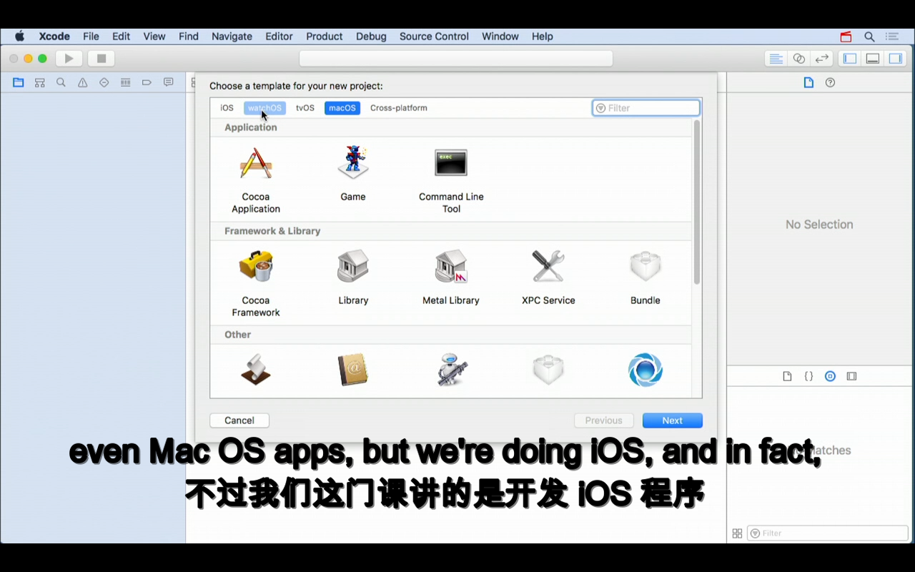
Task: Select the Cocoa Application template
Action: [256, 180]
